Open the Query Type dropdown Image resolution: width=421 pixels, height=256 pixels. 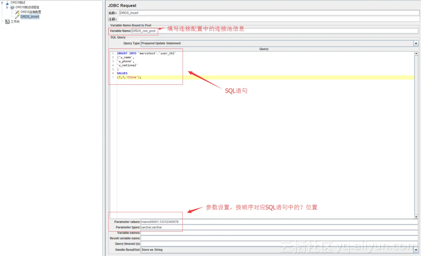(x=416, y=43)
